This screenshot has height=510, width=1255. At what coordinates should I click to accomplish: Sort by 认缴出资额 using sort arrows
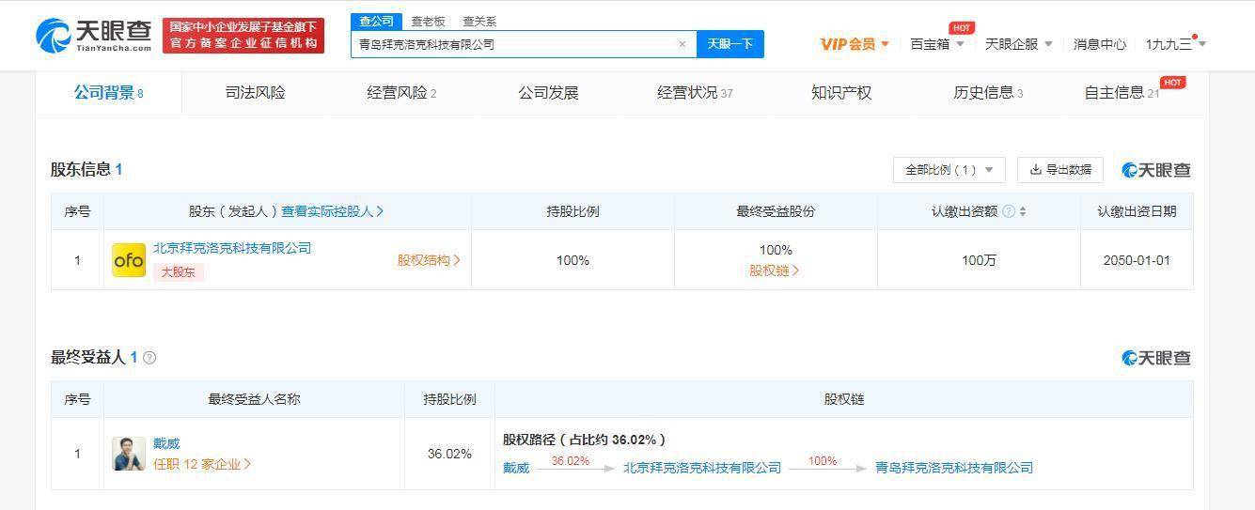point(1023,211)
